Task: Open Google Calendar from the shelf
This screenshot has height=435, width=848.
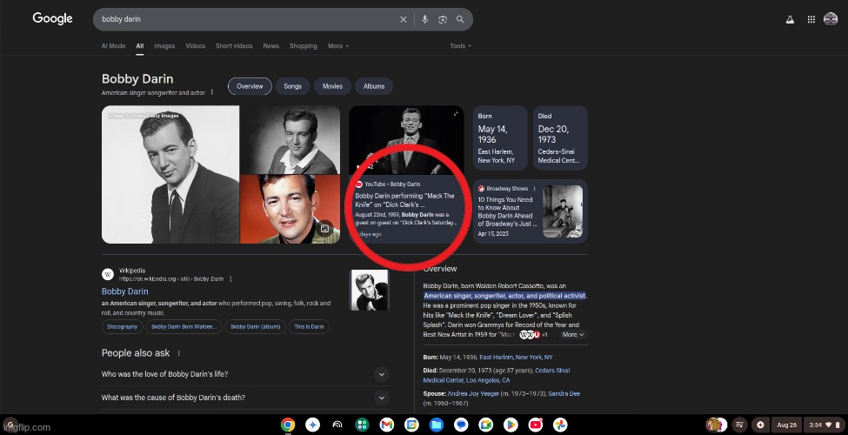Action: (x=411, y=425)
